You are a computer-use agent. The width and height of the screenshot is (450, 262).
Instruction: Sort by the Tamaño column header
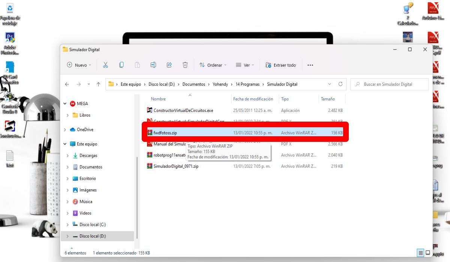328,99
